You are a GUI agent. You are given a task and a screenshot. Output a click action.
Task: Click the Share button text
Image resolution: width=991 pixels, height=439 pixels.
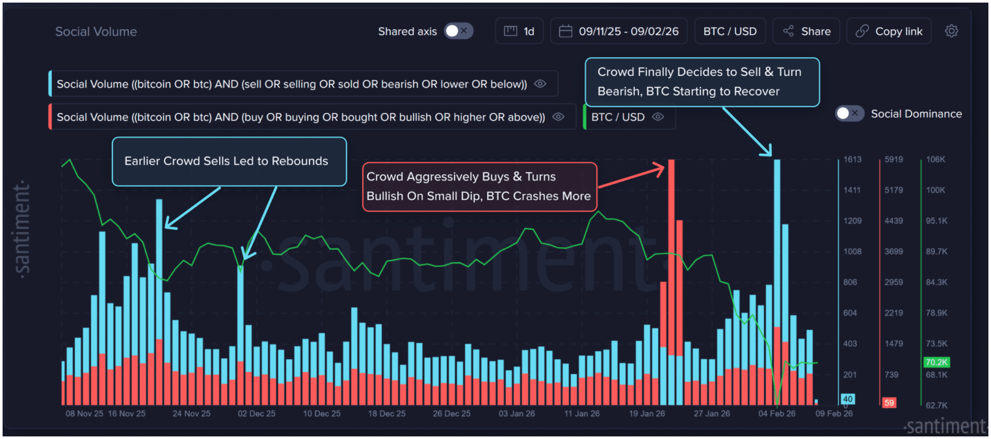coord(815,31)
